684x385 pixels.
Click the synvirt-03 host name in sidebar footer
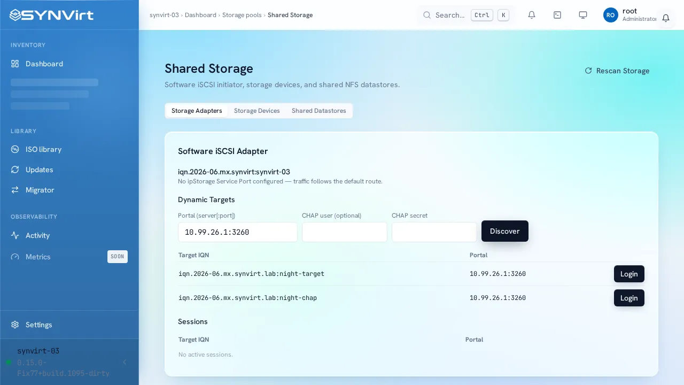pos(38,351)
